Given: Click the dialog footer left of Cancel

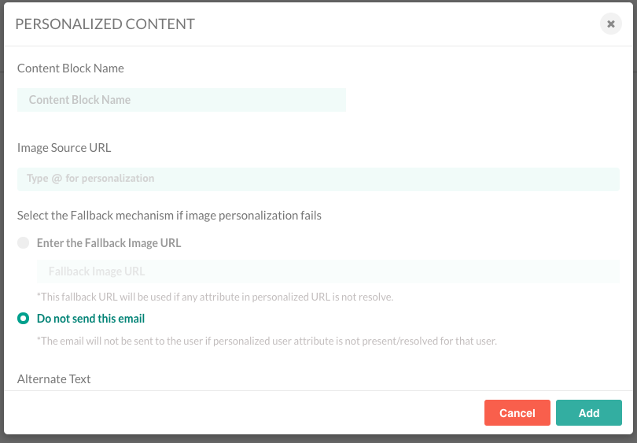Looking at the screenshot, I should coord(236,413).
